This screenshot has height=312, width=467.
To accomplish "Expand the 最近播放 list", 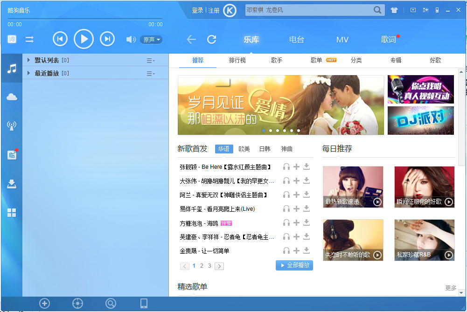I will point(28,73).
